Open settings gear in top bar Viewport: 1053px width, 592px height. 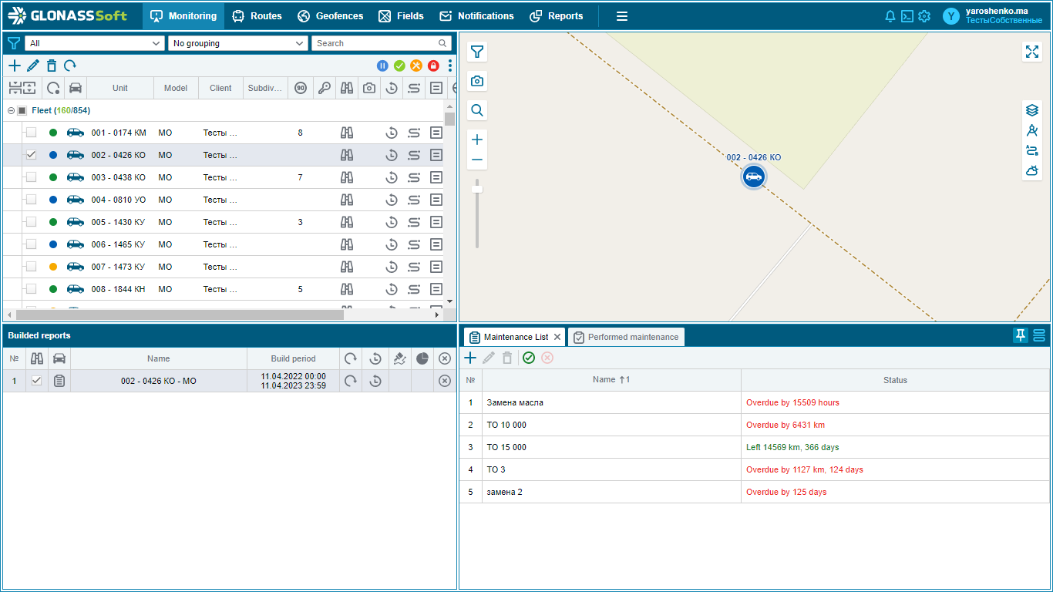[924, 16]
